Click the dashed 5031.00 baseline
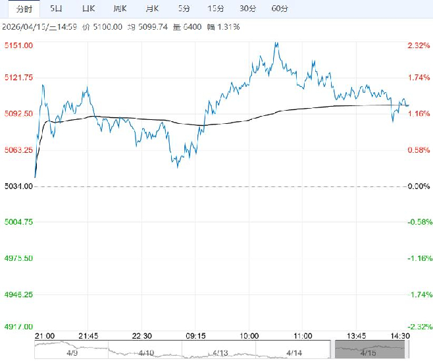The width and height of the screenshot is (433, 361). 217,186
